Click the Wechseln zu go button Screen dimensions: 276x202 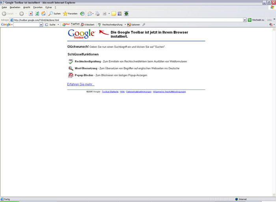click(256, 20)
